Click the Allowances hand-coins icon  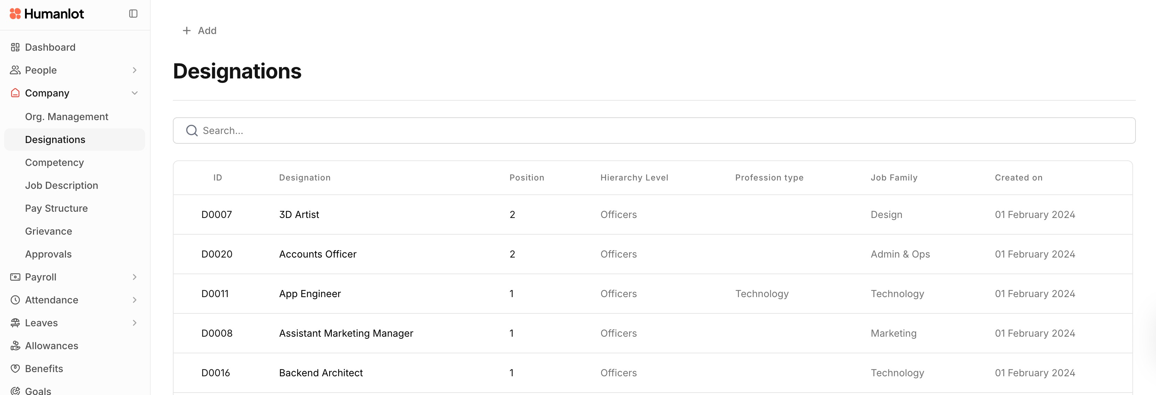click(x=15, y=346)
